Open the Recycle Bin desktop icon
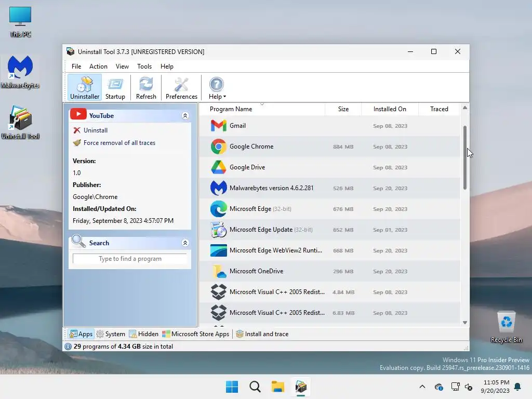Screen dimensions: 532x399 (x=506, y=327)
